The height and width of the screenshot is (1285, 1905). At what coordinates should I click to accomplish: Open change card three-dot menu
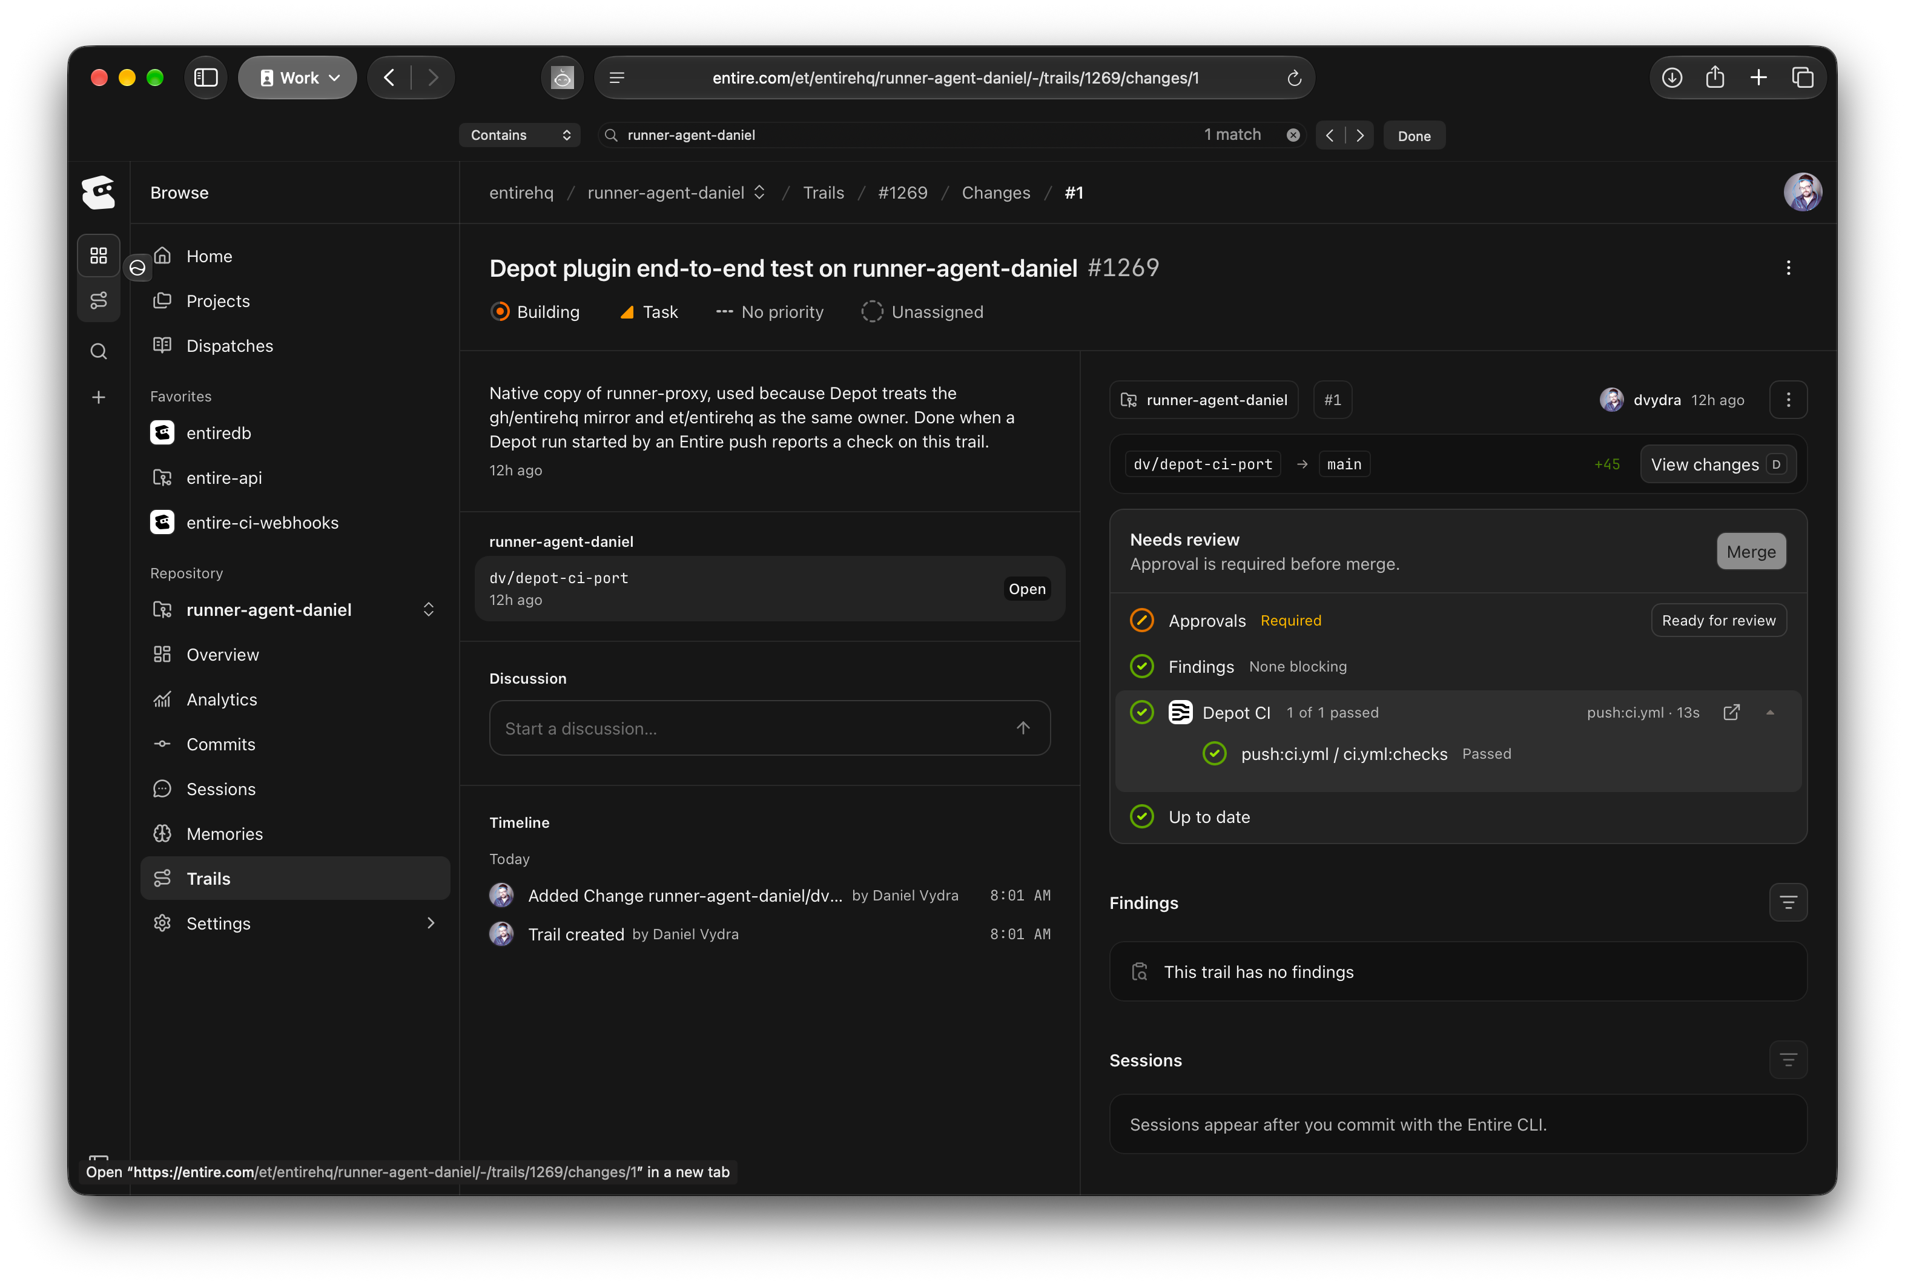pos(1788,400)
